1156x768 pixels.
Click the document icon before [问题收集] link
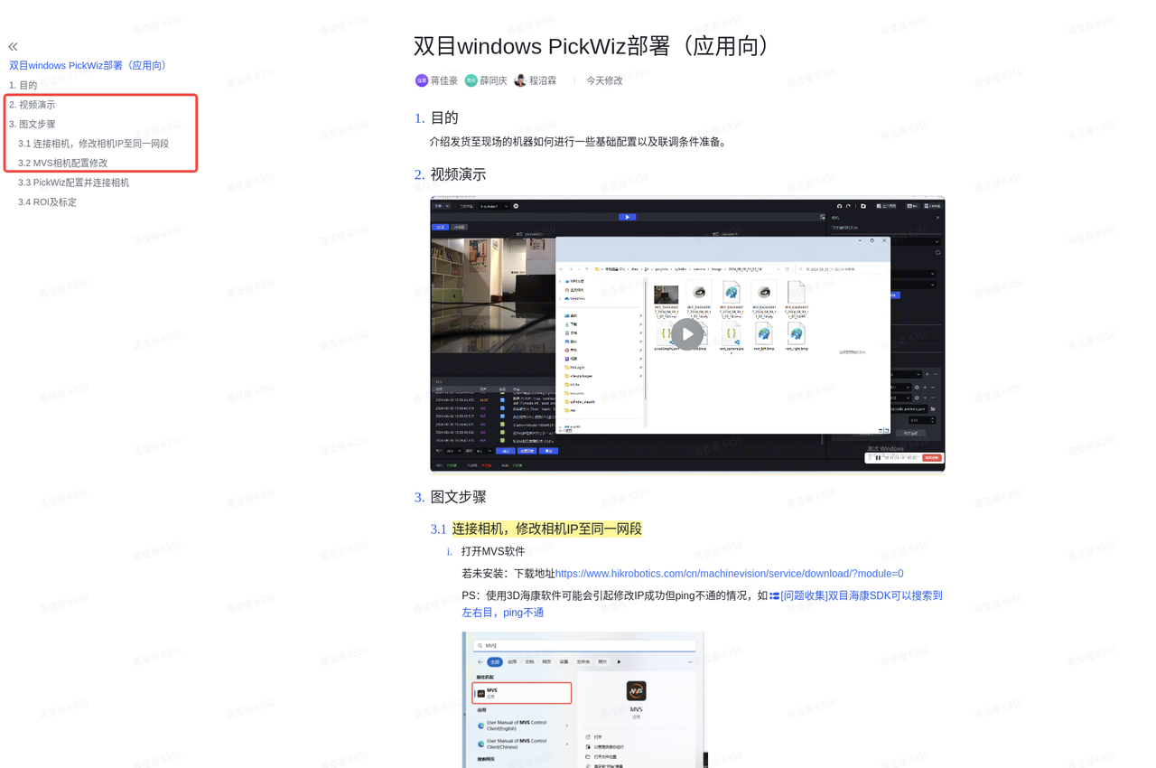[x=775, y=596]
